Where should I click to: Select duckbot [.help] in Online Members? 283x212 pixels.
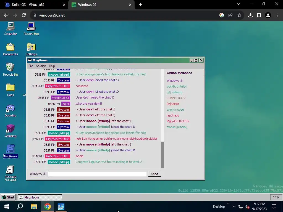click(x=177, y=86)
